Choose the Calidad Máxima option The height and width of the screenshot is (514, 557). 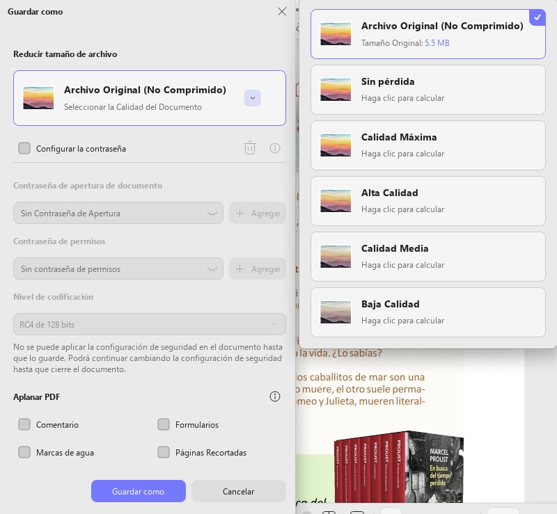pyautogui.click(x=427, y=145)
